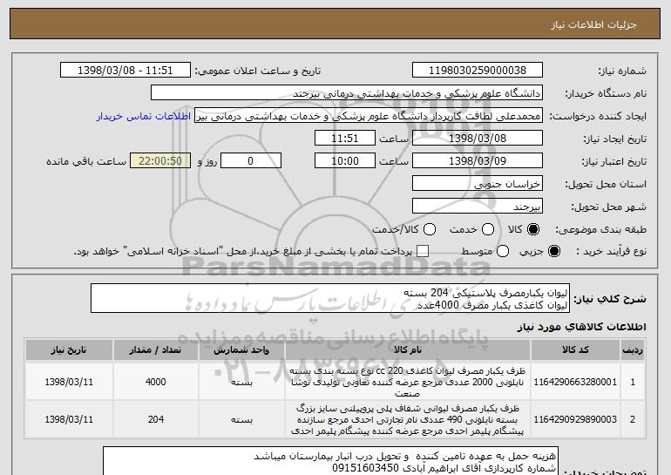Click the نام کالا column header
The height and width of the screenshot is (475, 671).
tap(408, 350)
